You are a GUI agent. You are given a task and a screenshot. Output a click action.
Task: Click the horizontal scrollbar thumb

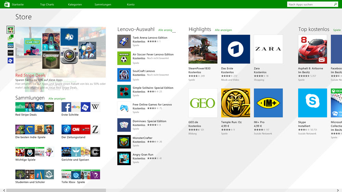[x=56, y=190]
